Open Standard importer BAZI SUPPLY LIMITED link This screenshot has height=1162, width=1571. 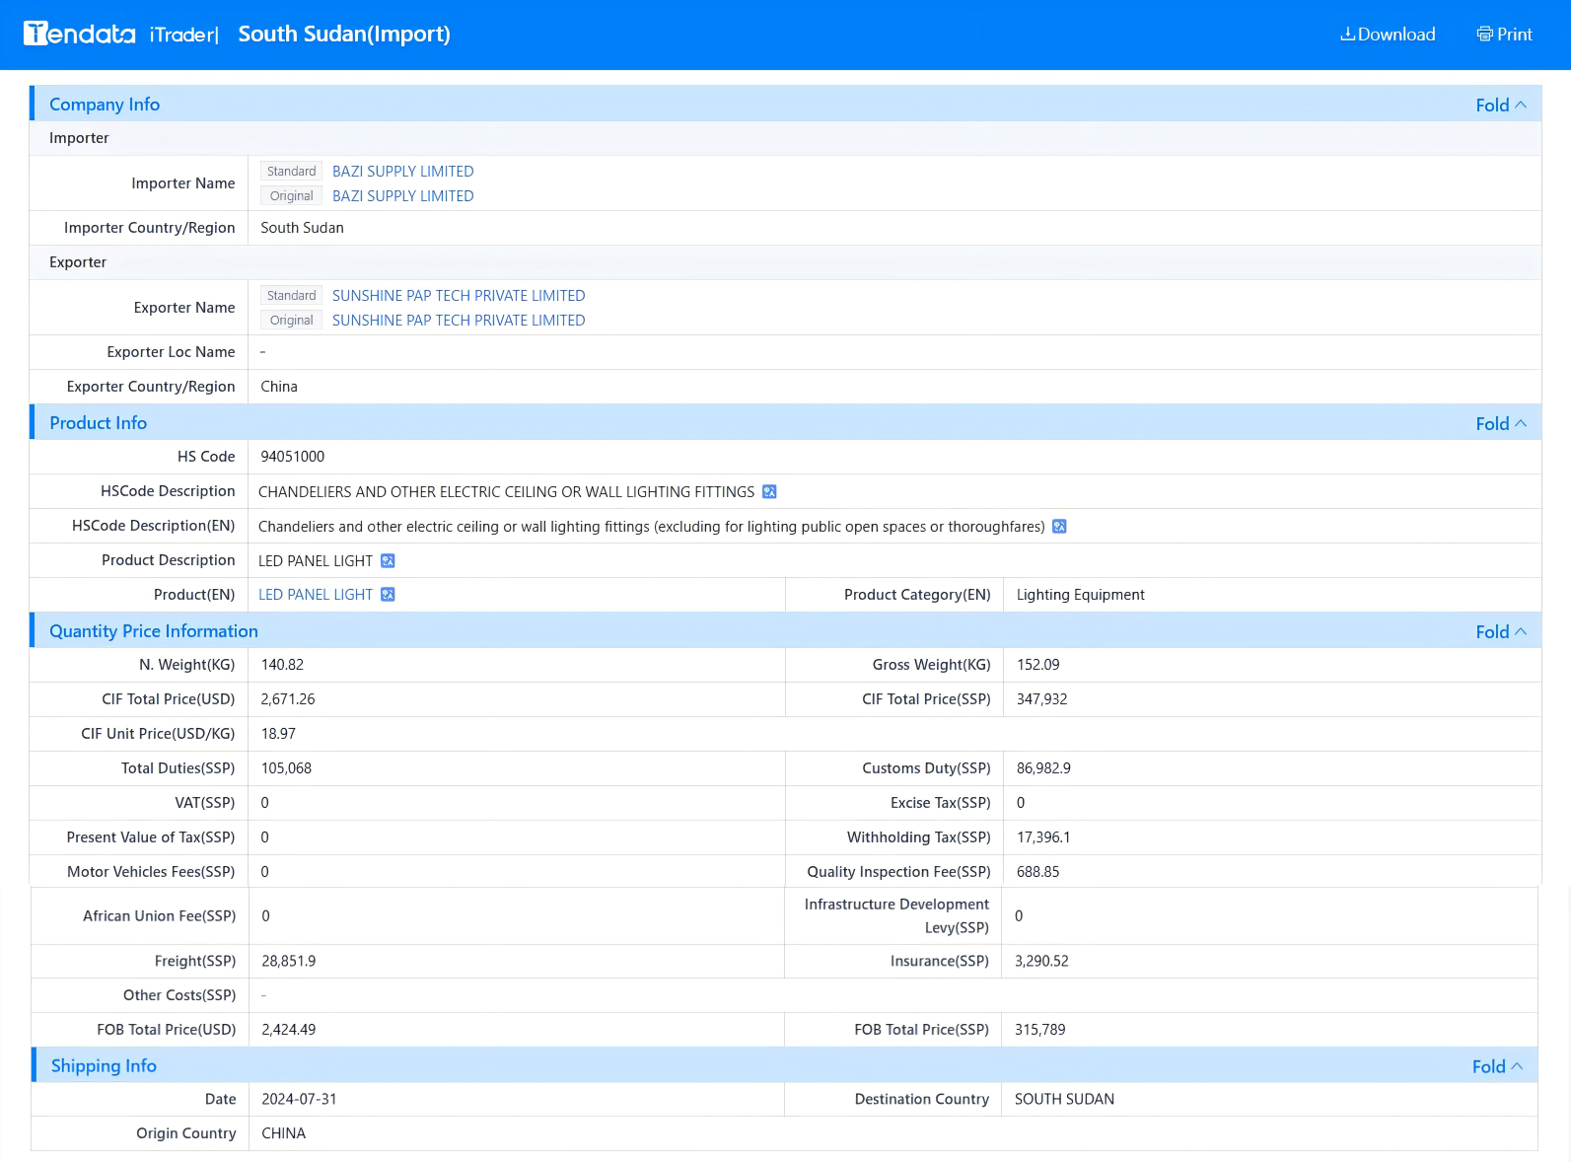pyautogui.click(x=402, y=171)
